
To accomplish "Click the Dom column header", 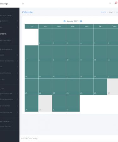I will (x=113, y=27).
